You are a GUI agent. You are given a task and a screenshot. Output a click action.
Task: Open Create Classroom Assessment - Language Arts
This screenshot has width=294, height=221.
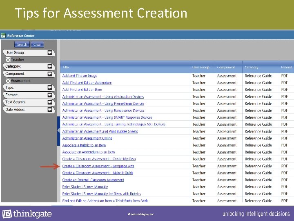(x=98, y=166)
